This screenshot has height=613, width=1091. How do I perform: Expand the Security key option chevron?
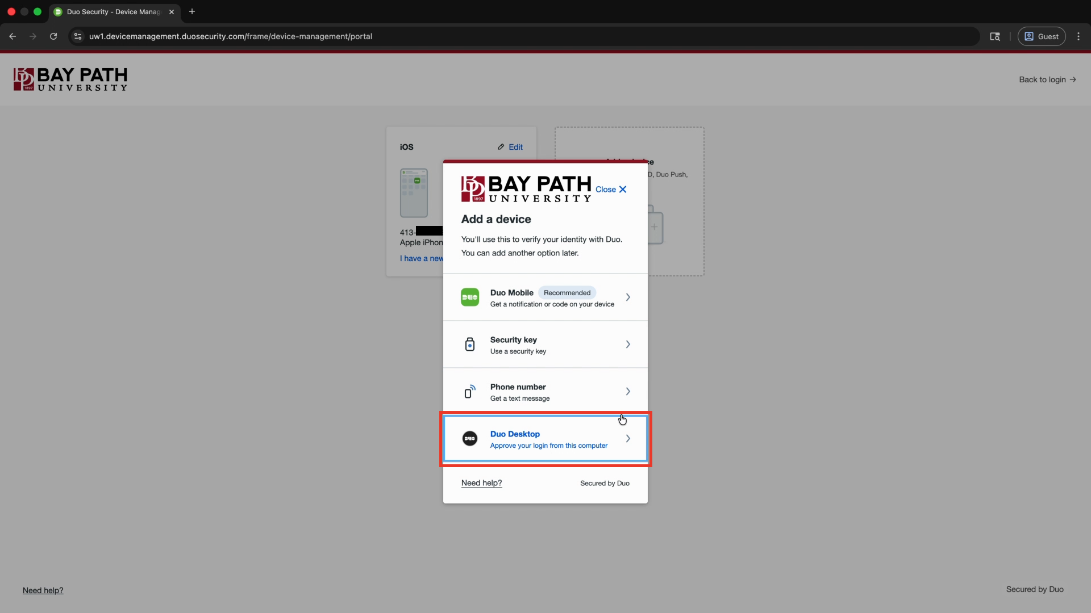(x=628, y=344)
